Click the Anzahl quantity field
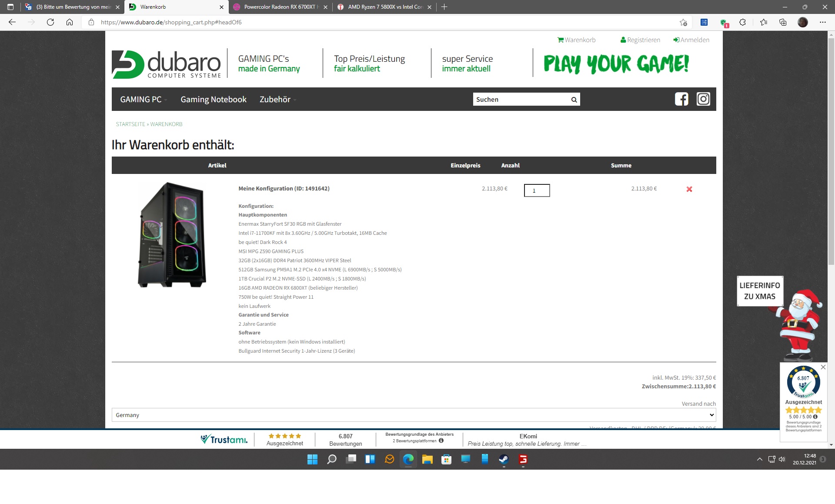Screen dimensions: 835x504 (537, 190)
